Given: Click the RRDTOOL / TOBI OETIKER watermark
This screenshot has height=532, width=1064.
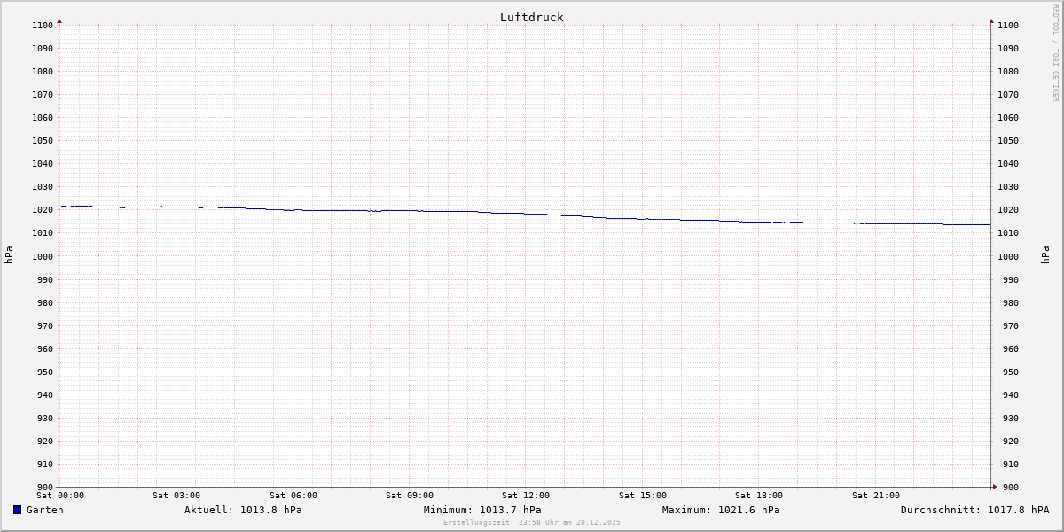Looking at the screenshot, I should tap(1055, 52).
